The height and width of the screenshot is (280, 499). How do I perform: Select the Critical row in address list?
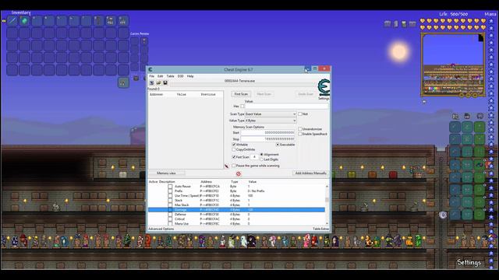(x=236, y=219)
